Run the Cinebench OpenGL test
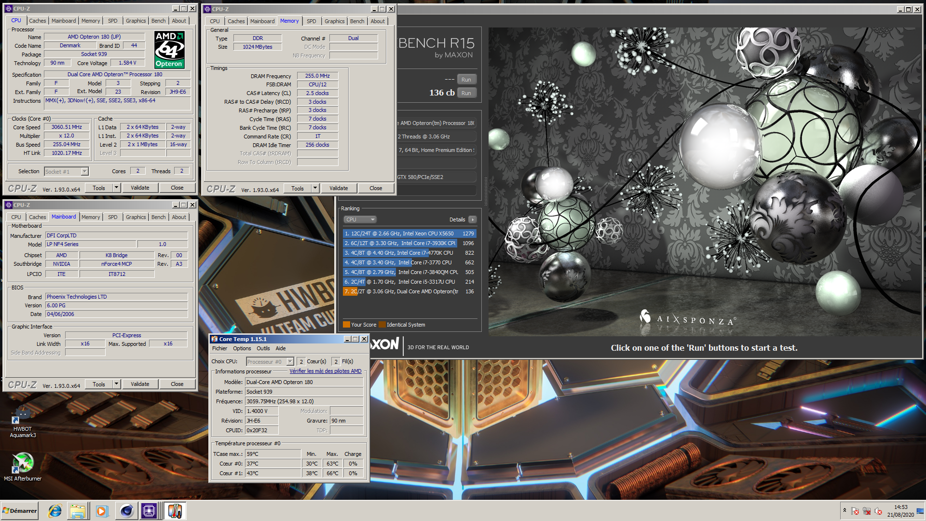This screenshot has height=521, width=926. (x=466, y=80)
